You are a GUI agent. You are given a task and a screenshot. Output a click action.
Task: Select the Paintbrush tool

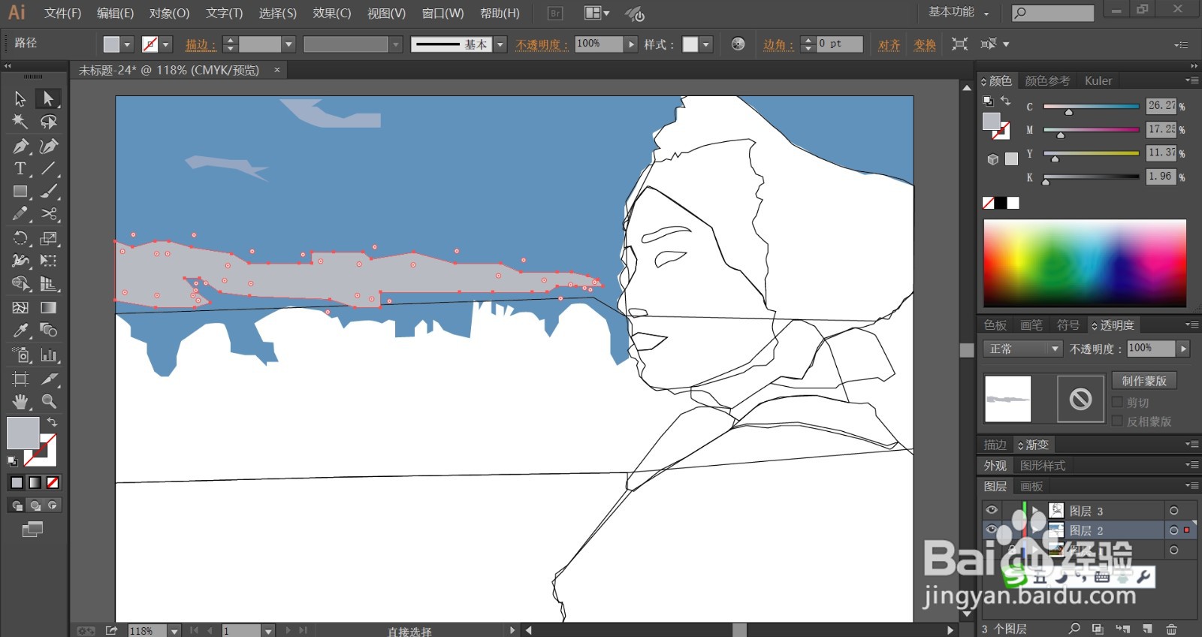click(x=49, y=192)
